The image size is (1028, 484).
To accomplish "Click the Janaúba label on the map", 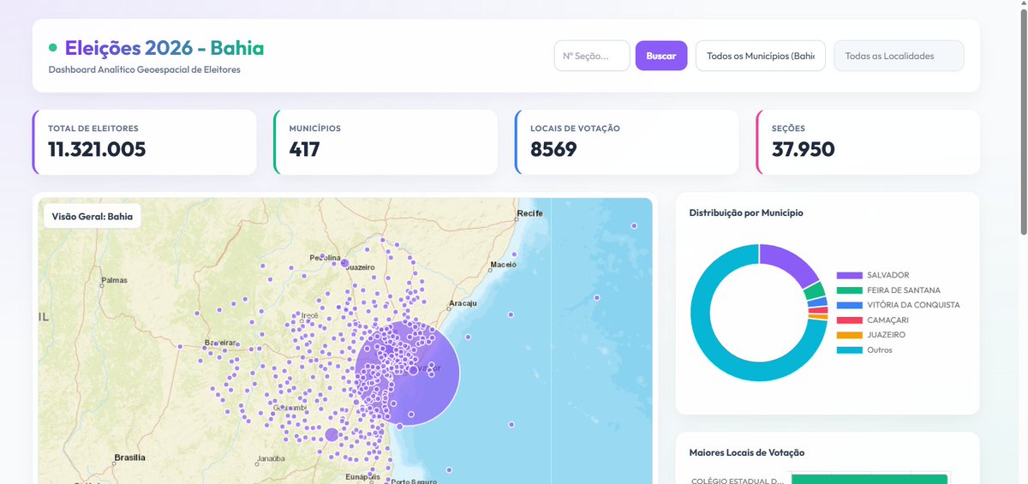I will click(269, 457).
